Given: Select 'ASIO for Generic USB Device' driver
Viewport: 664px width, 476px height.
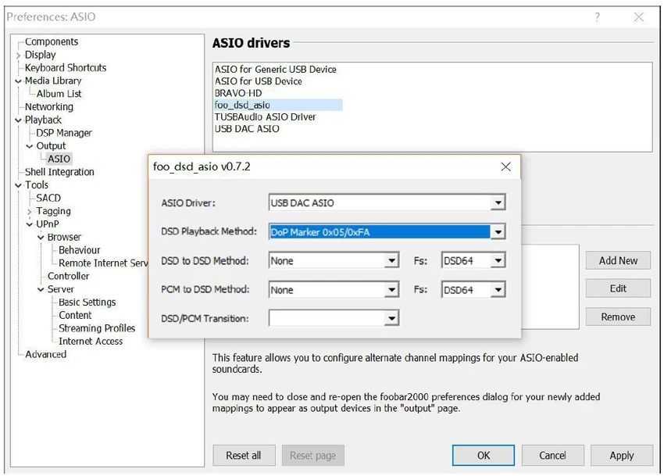Looking at the screenshot, I should [275, 70].
